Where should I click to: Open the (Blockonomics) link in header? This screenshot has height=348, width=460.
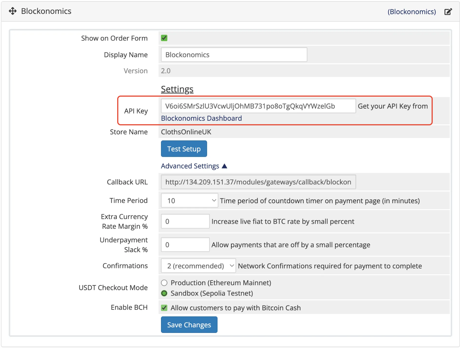point(412,12)
